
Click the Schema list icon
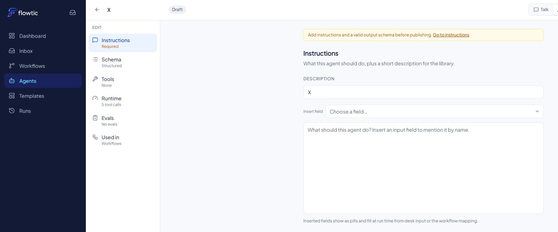pos(95,59)
